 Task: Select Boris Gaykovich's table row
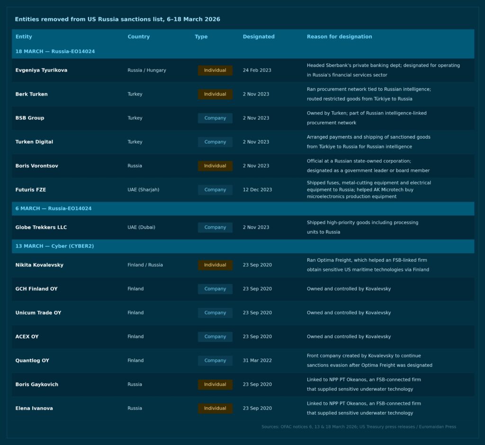pyautogui.click(x=242, y=384)
